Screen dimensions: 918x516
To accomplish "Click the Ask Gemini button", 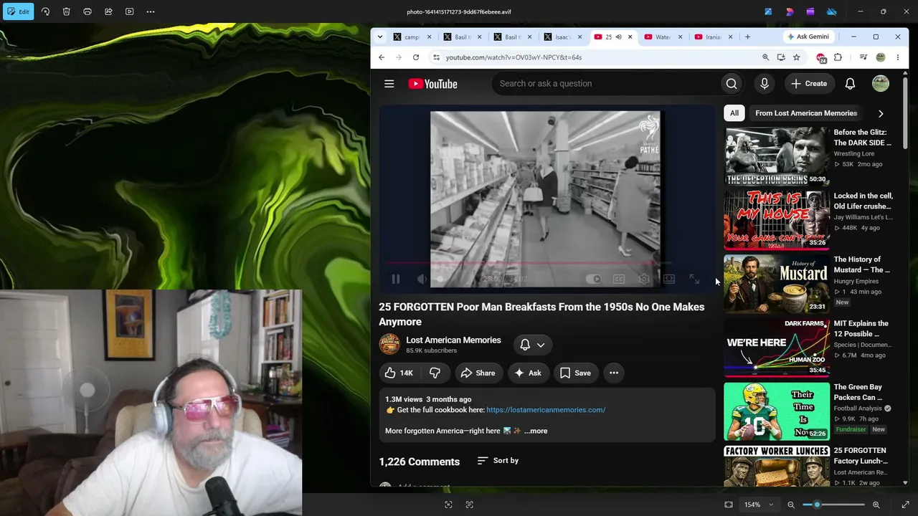I will tap(808, 37).
